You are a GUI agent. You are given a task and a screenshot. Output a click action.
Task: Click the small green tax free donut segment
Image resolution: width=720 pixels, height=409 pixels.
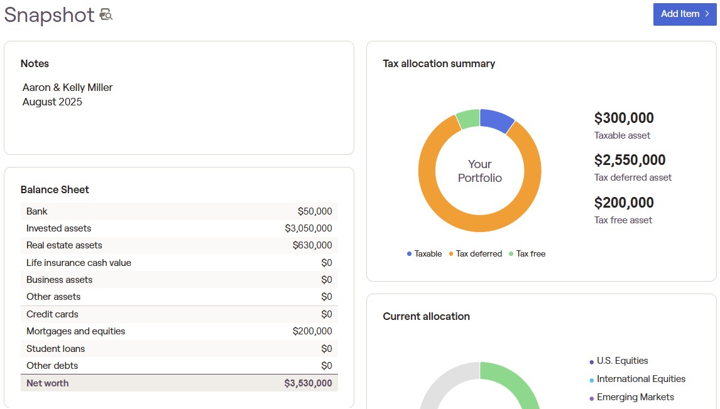(468, 119)
